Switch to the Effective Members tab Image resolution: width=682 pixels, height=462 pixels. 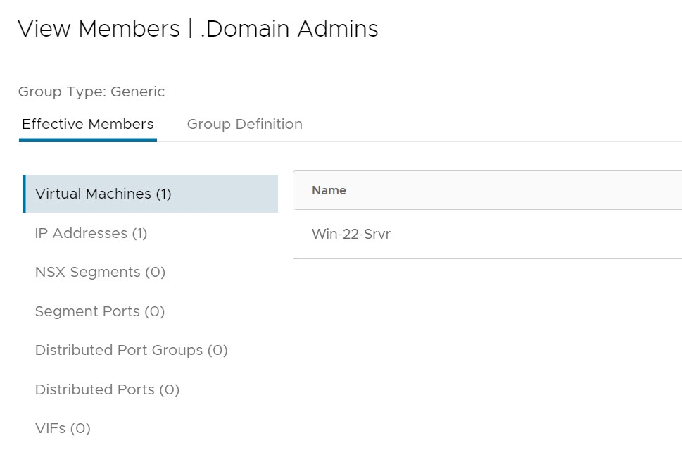point(88,125)
